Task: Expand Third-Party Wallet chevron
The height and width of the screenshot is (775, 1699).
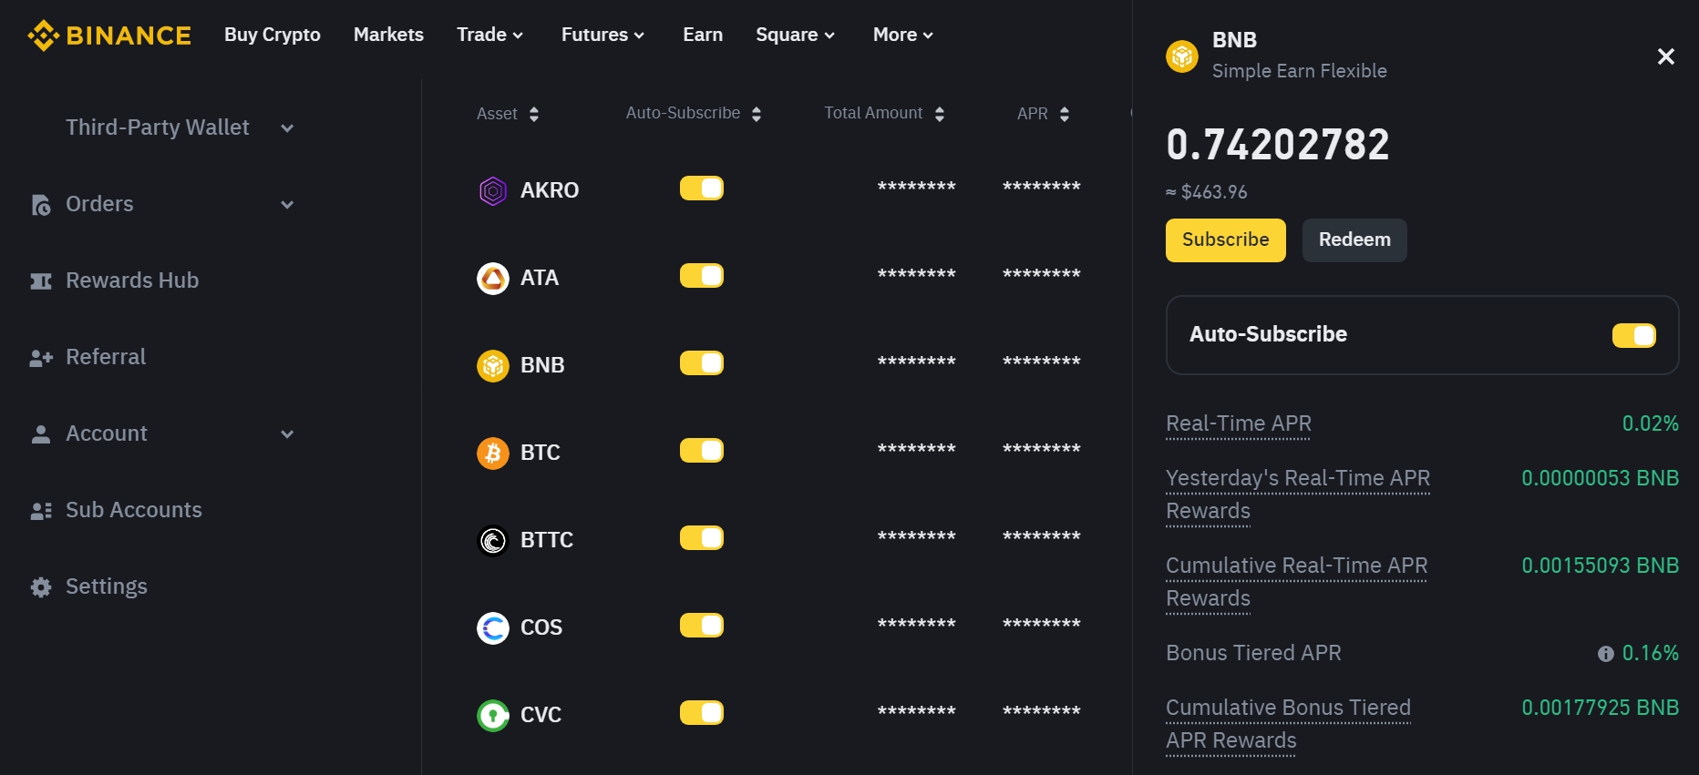Action: [287, 128]
